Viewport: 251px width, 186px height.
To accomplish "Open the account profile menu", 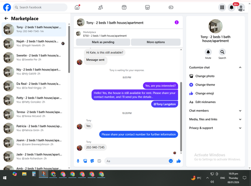I will point(241,8).
